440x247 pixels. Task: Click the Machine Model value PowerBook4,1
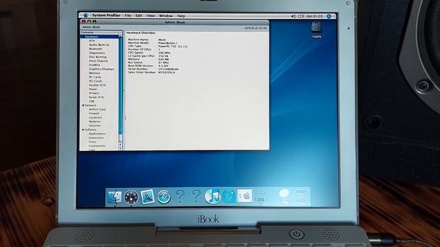[168, 43]
